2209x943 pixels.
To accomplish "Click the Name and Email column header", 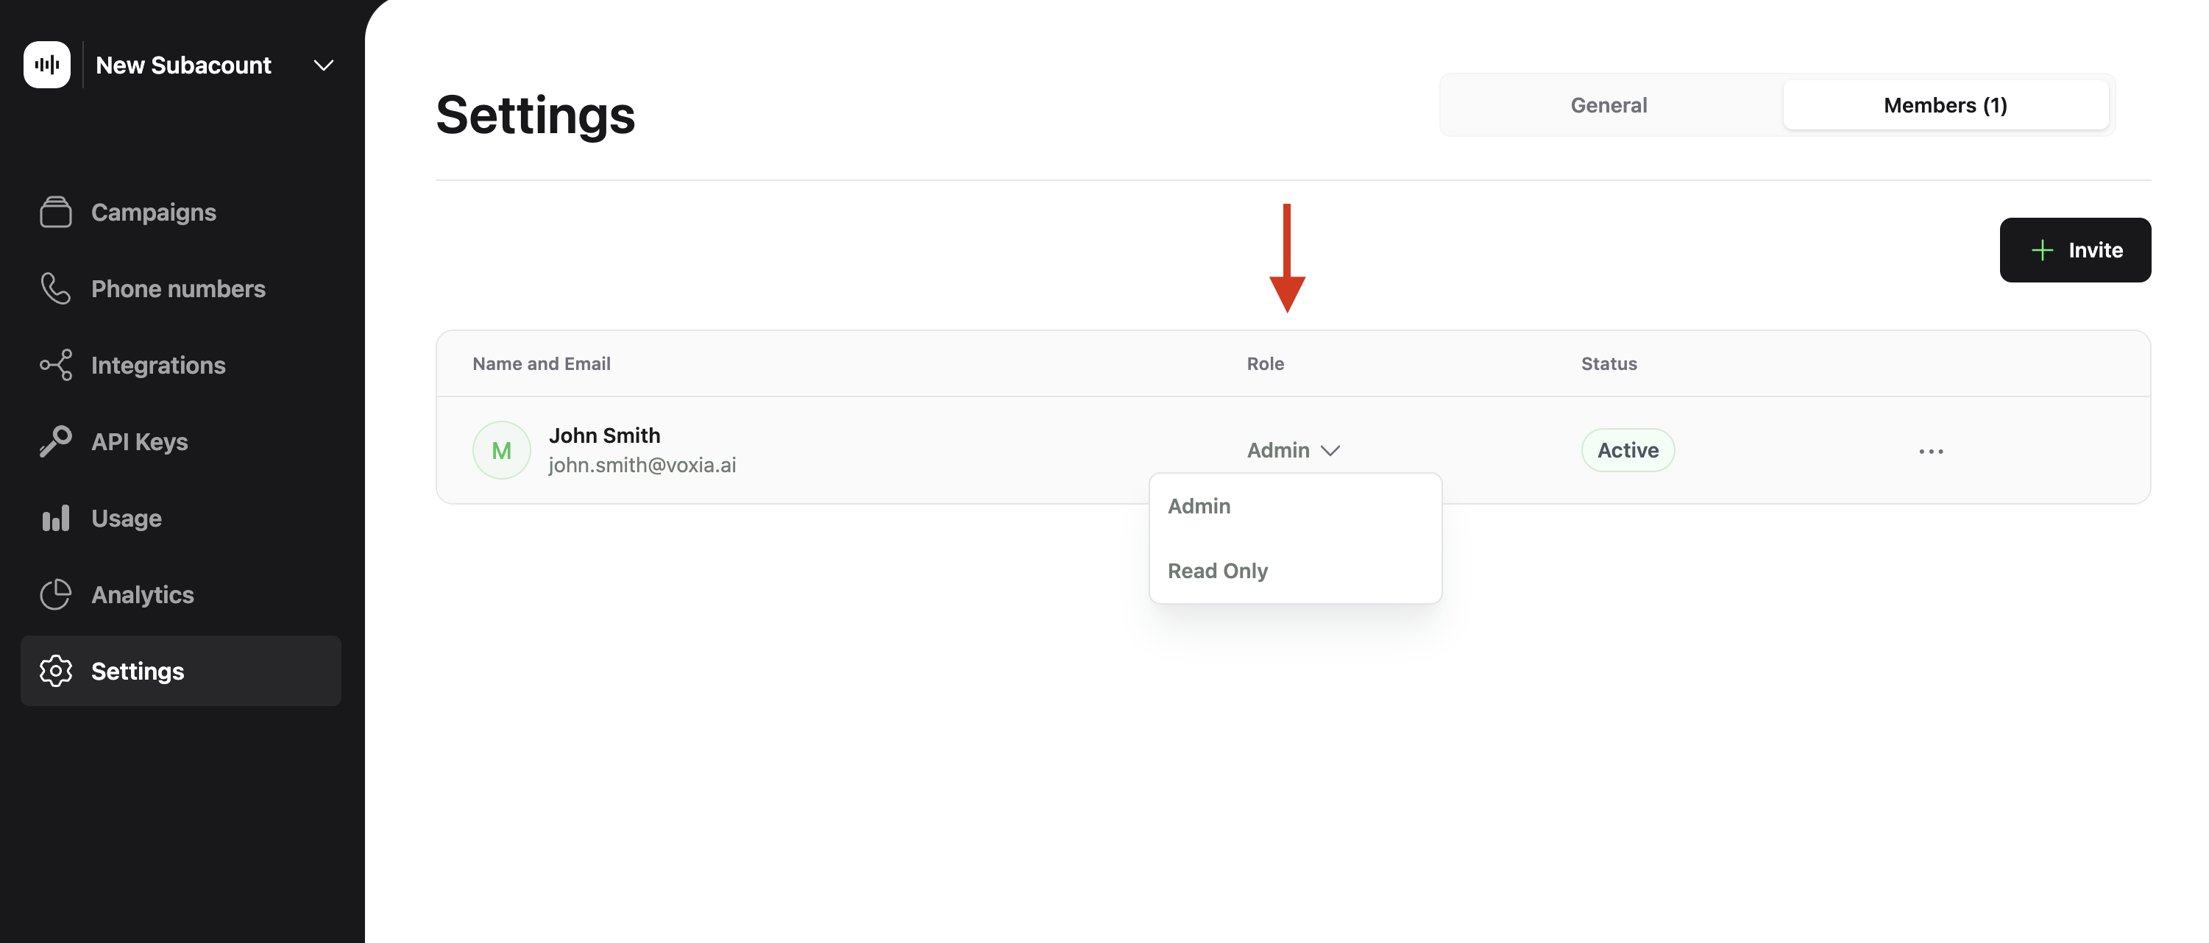I will point(541,363).
